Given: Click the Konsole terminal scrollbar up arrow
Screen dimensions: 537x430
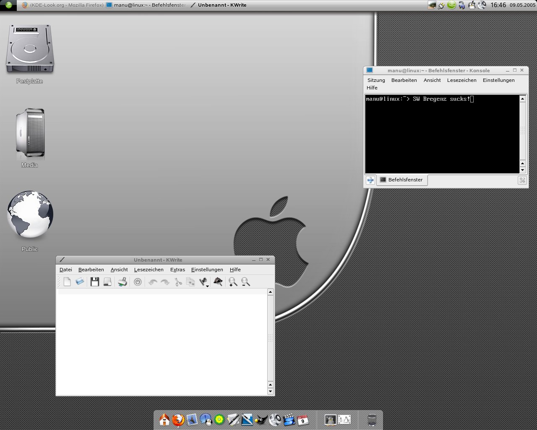Looking at the screenshot, I should point(523,99).
